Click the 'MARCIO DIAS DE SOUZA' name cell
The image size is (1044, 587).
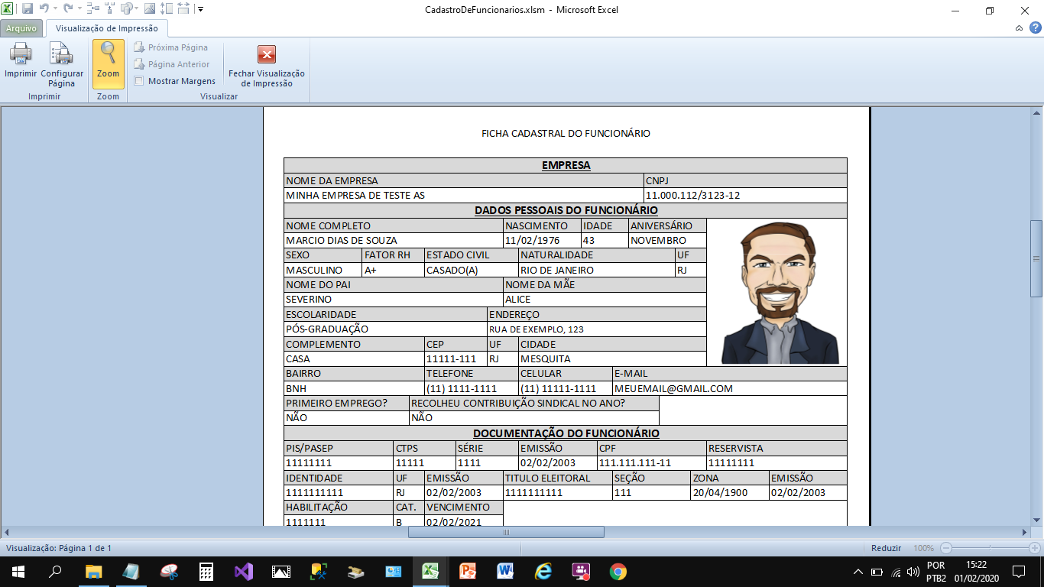(x=394, y=241)
